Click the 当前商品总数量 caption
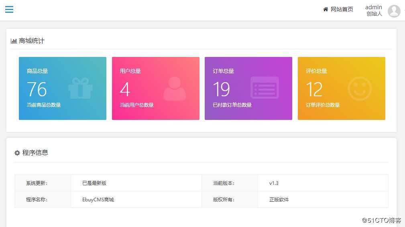 pyautogui.click(x=44, y=105)
